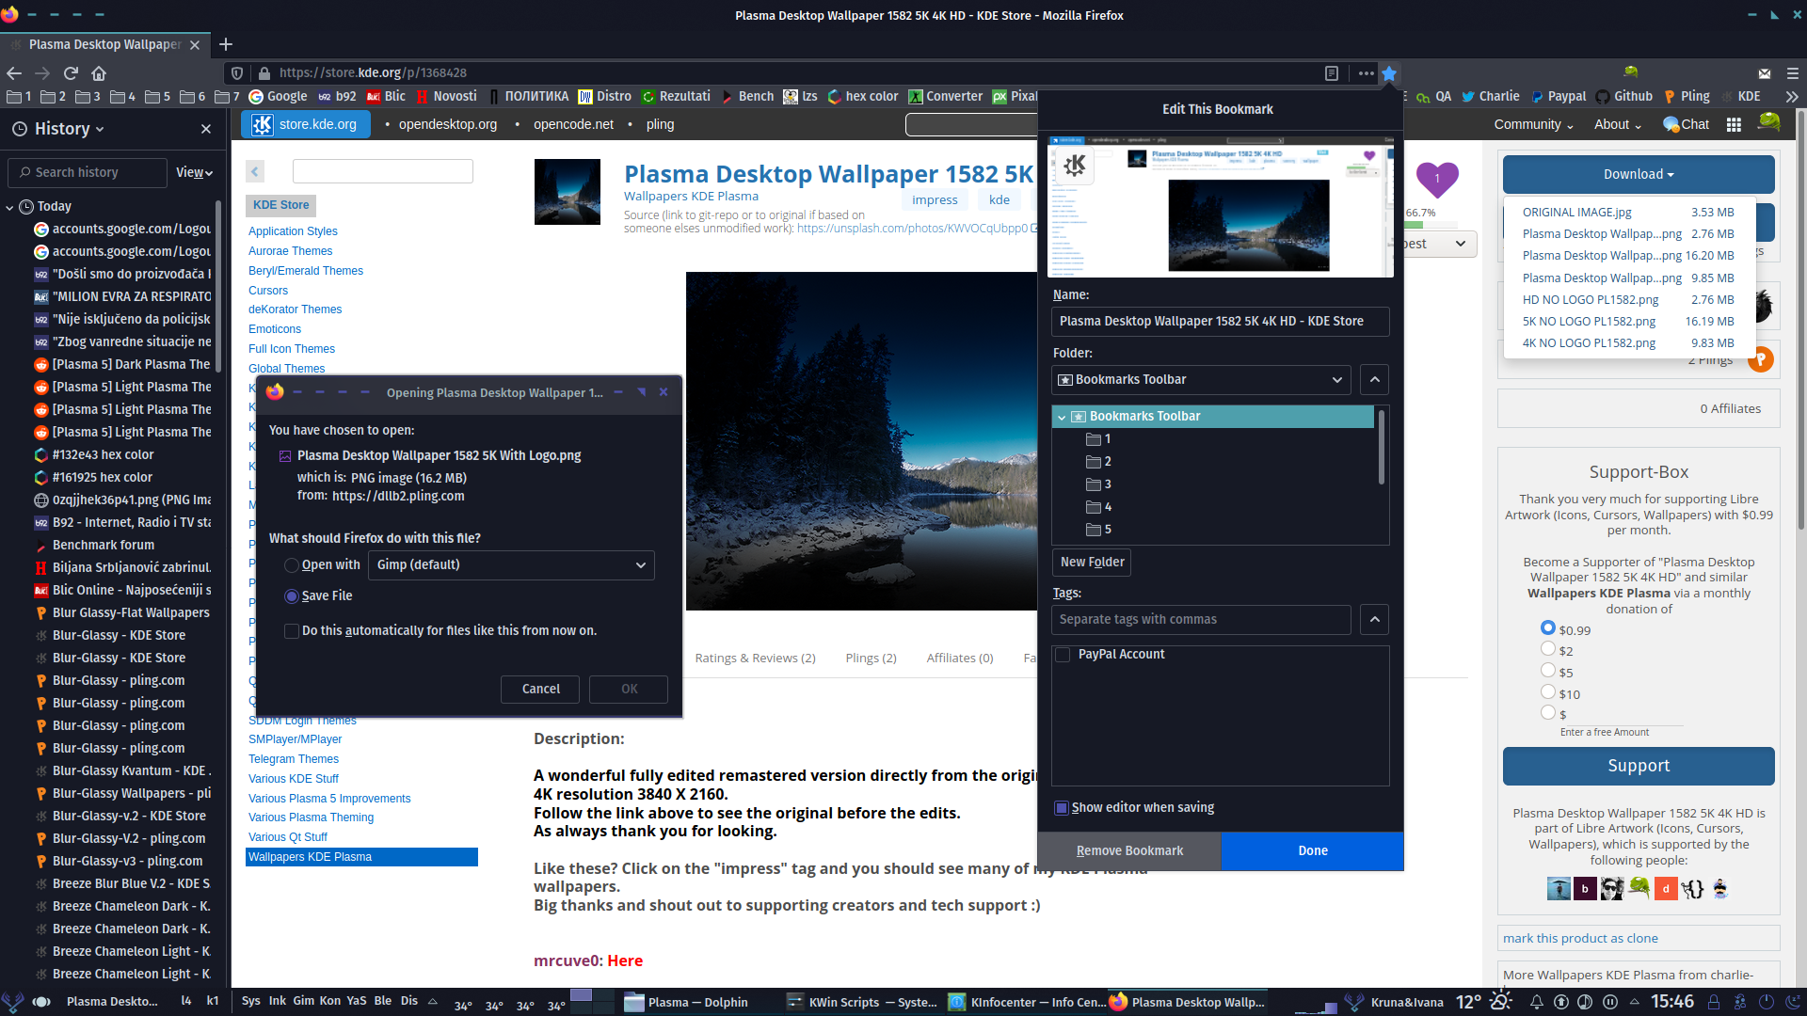
Task: Open bookmark folder 1 in toolbar
Action: click(x=19, y=96)
